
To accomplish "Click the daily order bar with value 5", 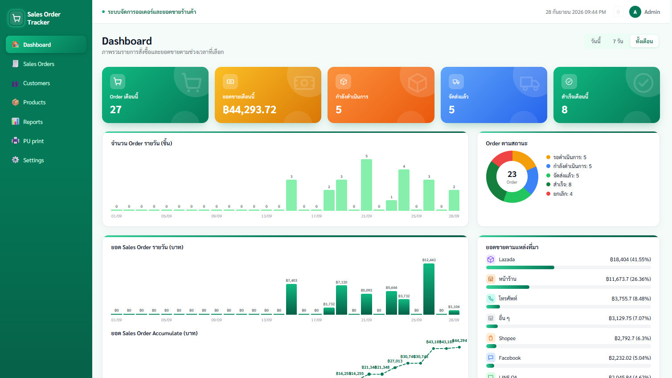I will [366, 185].
